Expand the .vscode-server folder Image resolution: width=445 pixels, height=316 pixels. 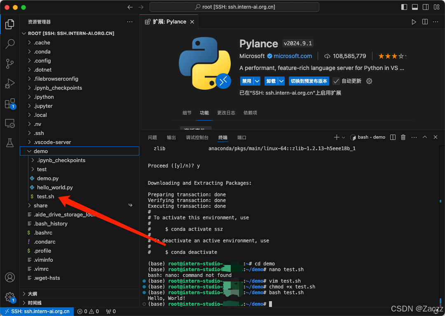[80, 142]
